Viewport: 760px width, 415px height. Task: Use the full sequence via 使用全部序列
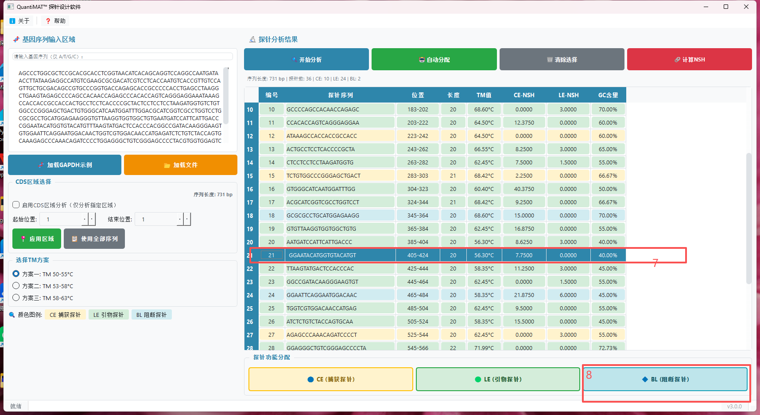[x=94, y=238]
